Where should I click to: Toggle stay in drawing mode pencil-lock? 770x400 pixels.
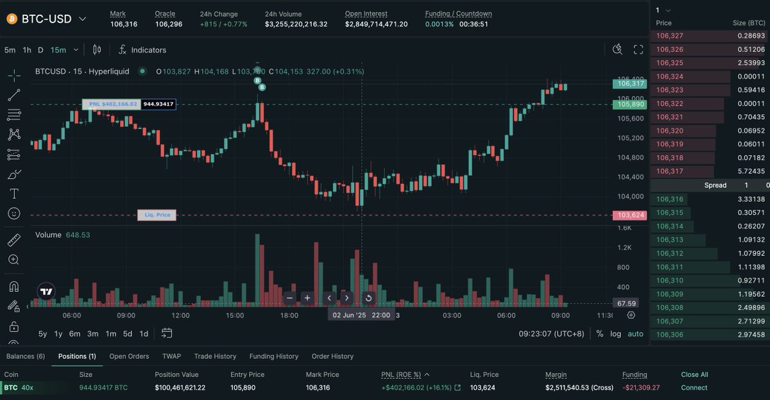tap(13, 306)
